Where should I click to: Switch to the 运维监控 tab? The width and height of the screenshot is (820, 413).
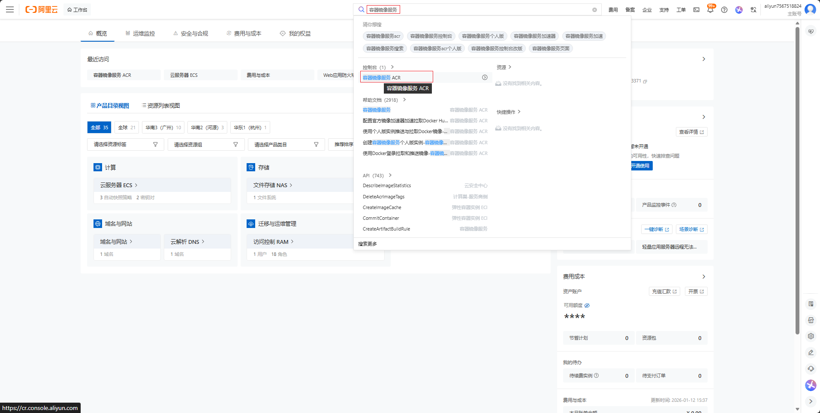140,33
